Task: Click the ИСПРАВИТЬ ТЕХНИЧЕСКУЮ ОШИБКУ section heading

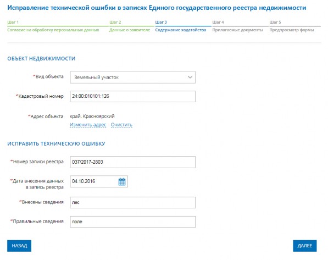Action: point(56,144)
